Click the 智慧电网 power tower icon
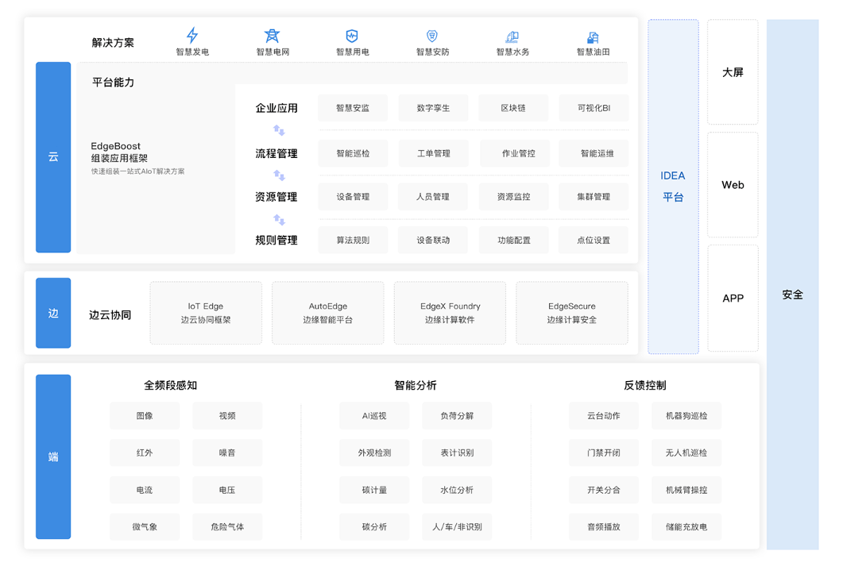Screen dimensions: 843x570 click(x=272, y=36)
